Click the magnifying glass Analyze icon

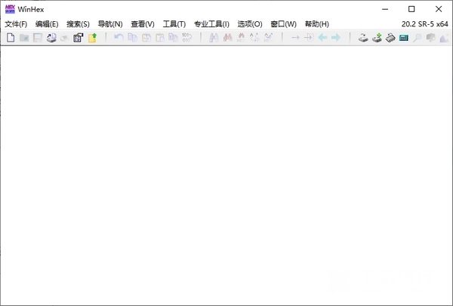tap(417, 38)
